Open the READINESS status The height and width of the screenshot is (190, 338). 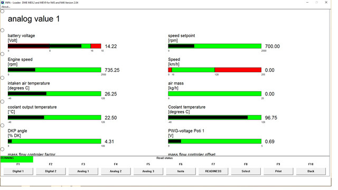pyautogui.click(x=213, y=171)
